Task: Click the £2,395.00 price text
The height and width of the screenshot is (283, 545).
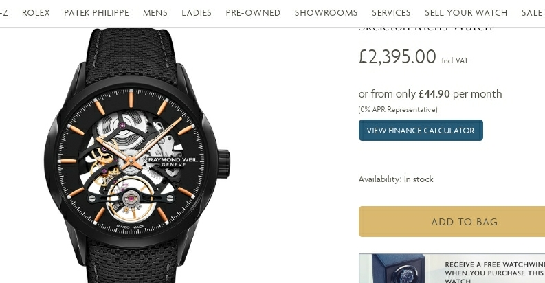Action: [x=397, y=56]
